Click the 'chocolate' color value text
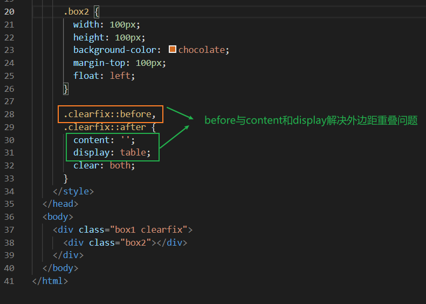Image resolution: width=426 pixels, height=304 pixels. [x=201, y=50]
